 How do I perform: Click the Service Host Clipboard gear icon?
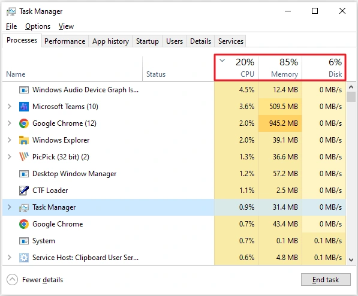(24, 258)
